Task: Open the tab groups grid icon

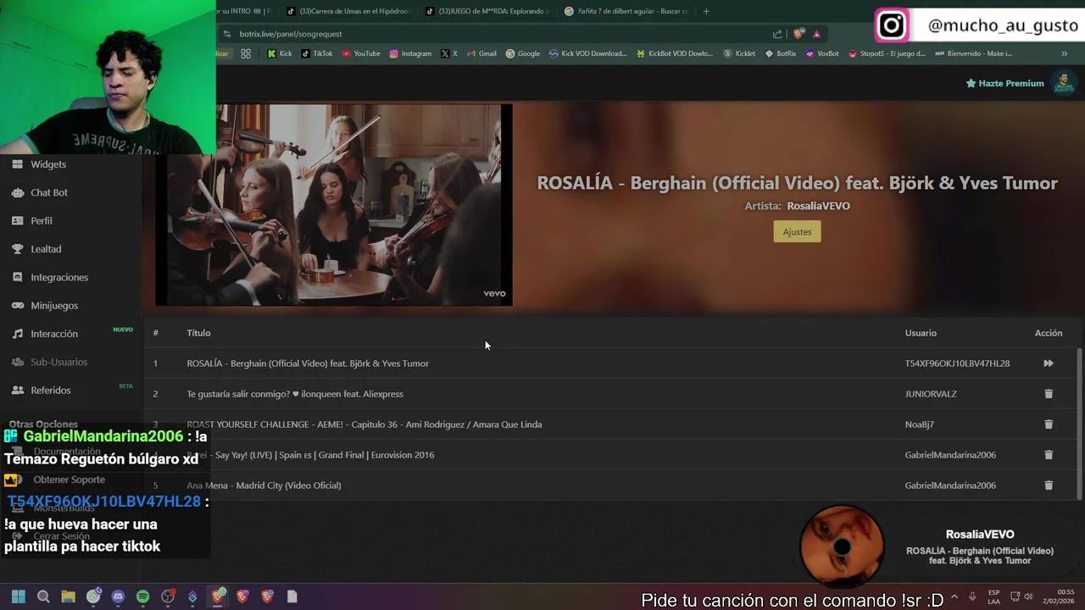Action: 245,53
